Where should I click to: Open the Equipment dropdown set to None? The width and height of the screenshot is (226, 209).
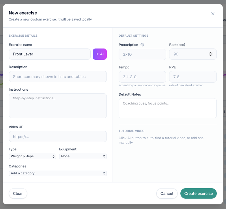point(83,156)
